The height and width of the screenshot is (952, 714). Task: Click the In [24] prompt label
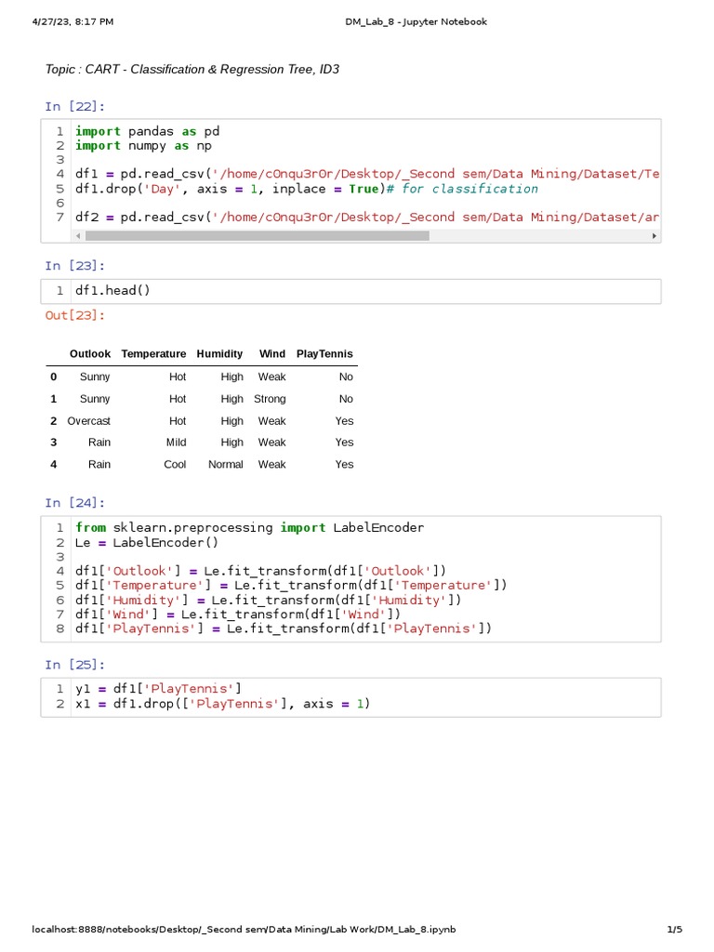[x=74, y=503]
